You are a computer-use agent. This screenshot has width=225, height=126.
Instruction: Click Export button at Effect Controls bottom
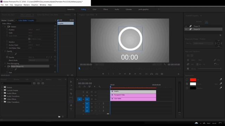point(72,75)
